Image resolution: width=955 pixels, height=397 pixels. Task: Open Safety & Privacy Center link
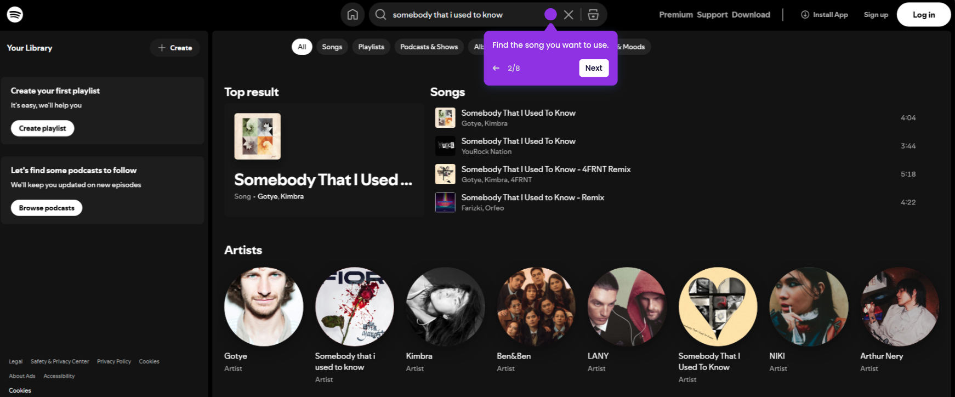coord(60,361)
